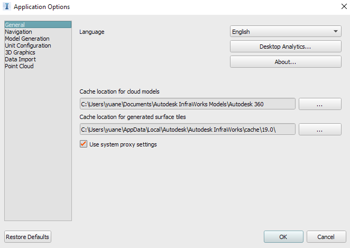
Task: Open the About... dialog button
Action: tap(285, 62)
